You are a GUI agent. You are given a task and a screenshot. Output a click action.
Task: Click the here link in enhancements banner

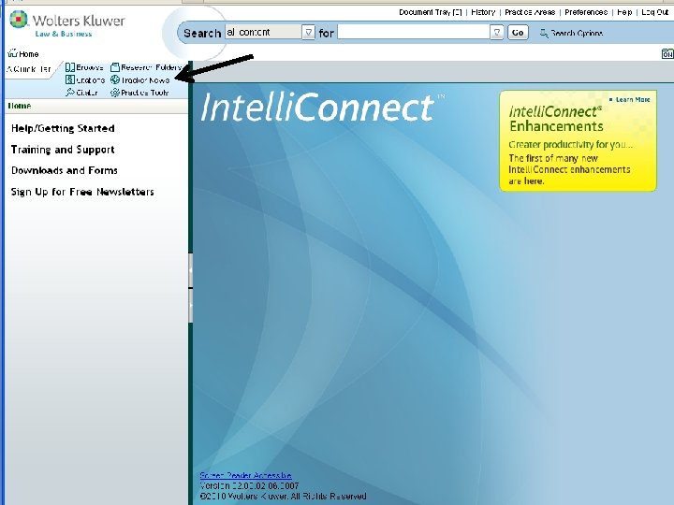click(534, 181)
